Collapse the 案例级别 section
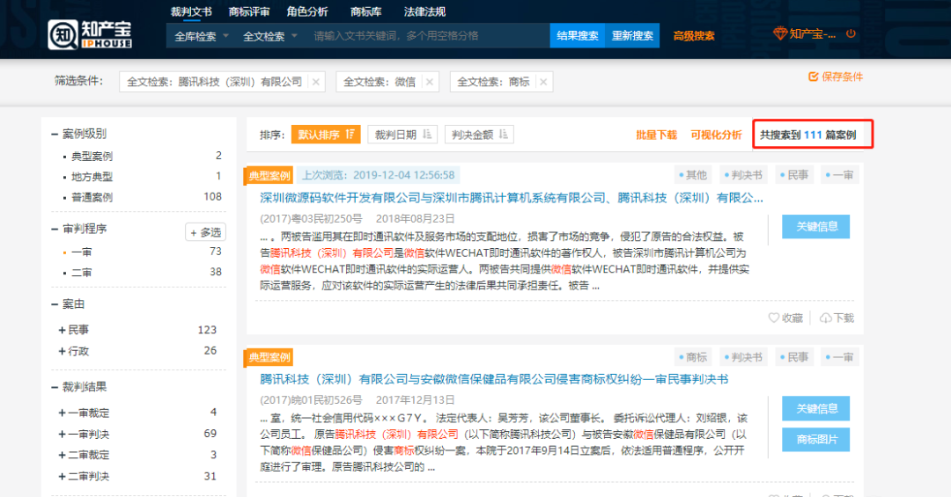951x497 pixels. (x=55, y=134)
